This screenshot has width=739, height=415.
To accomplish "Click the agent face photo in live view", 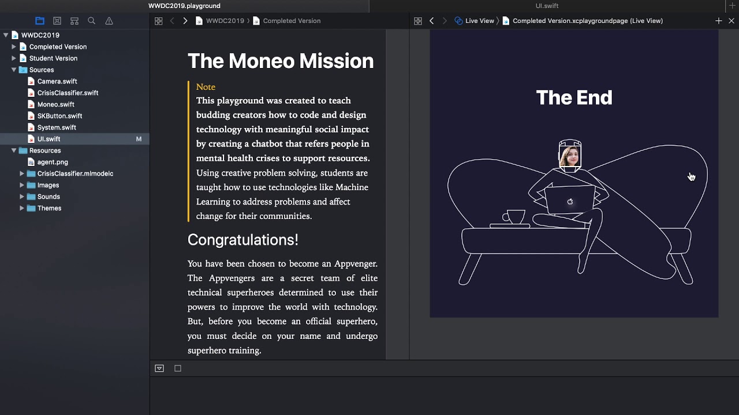I will coord(570,156).
